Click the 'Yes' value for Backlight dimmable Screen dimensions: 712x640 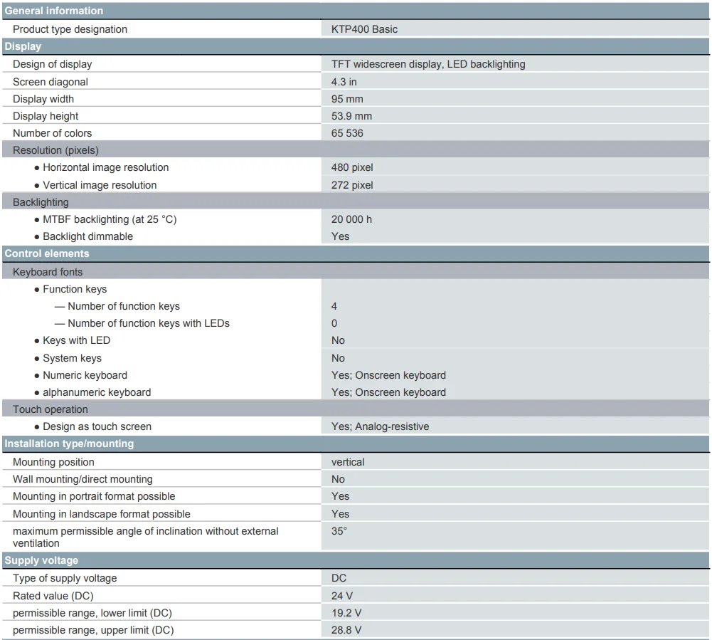[340, 236]
